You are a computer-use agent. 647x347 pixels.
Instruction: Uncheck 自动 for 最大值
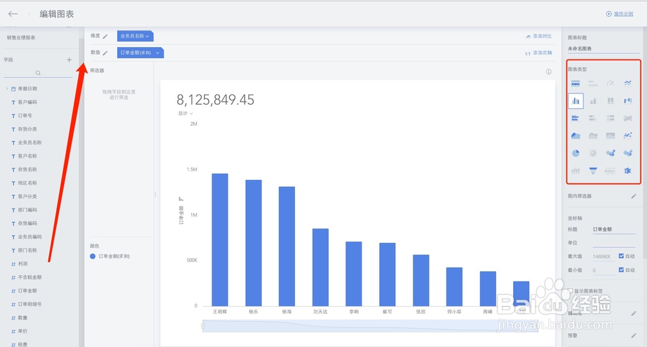coord(622,256)
